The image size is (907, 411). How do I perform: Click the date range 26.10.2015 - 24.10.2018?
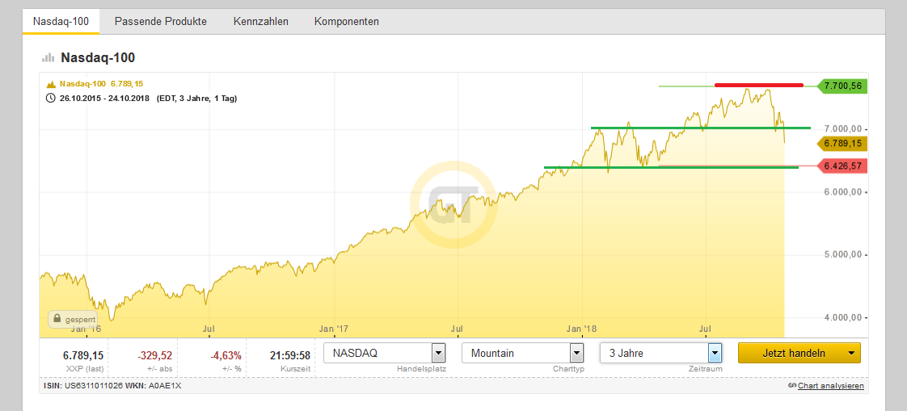tap(106, 99)
